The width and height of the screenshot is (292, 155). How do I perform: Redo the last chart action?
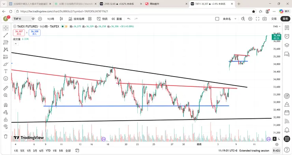[x=136, y=19]
